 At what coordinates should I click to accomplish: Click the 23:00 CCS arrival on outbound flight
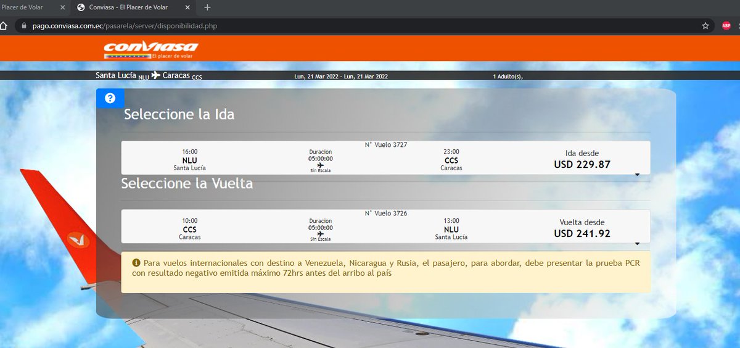coord(451,159)
